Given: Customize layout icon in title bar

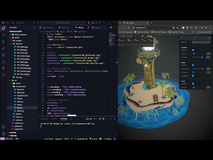Looking at the screenshot, I should (x=100, y=23).
